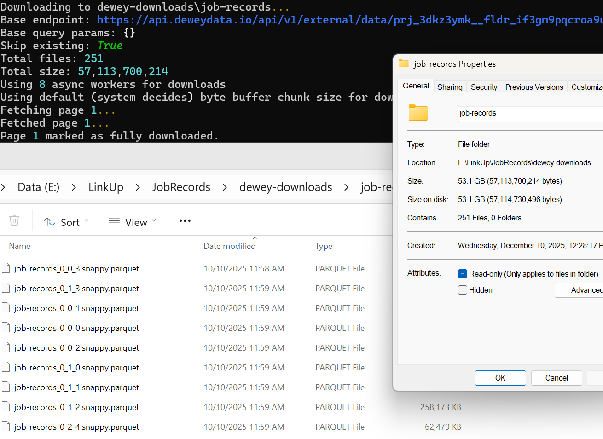Expand the chevron after JobRecords in breadcrumb
Image resolution: width=603 pixels, height=439 pixels.
[225, 187]
